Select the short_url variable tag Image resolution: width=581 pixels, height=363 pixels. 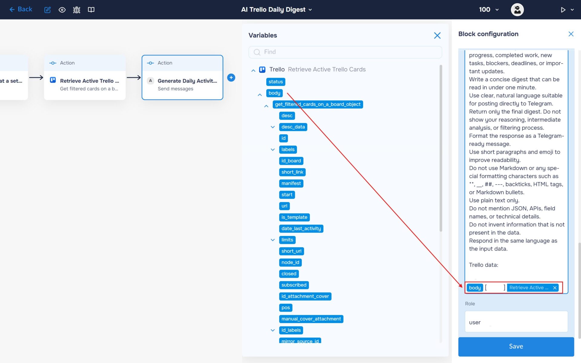[291, 251]
